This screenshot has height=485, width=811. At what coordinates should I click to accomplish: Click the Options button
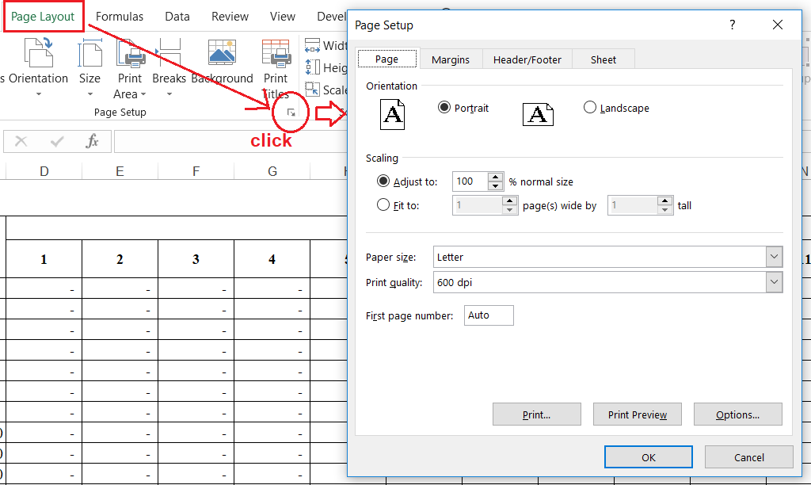737,414
